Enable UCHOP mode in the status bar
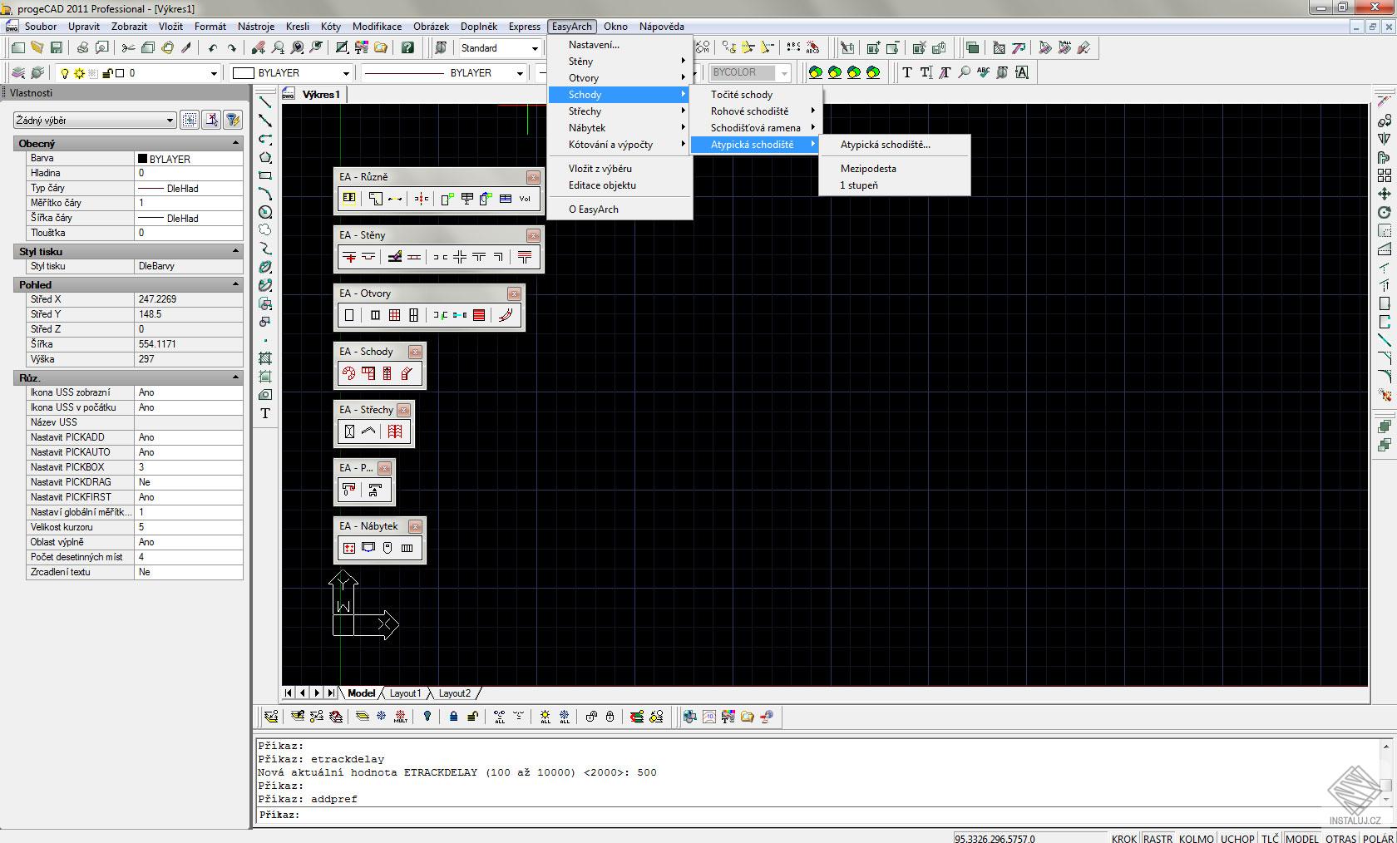Image resolution: width=1397 pixels, height=843 pixels. 1237,838
